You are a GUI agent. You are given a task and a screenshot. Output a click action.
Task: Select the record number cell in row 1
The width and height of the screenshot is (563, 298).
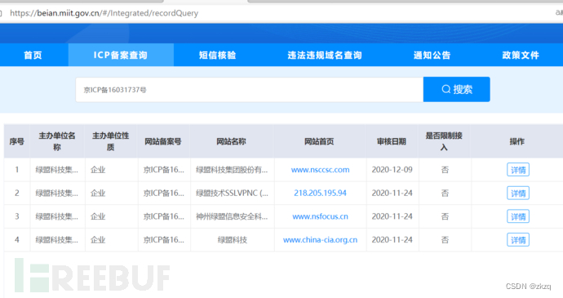[x=164, y=170]
